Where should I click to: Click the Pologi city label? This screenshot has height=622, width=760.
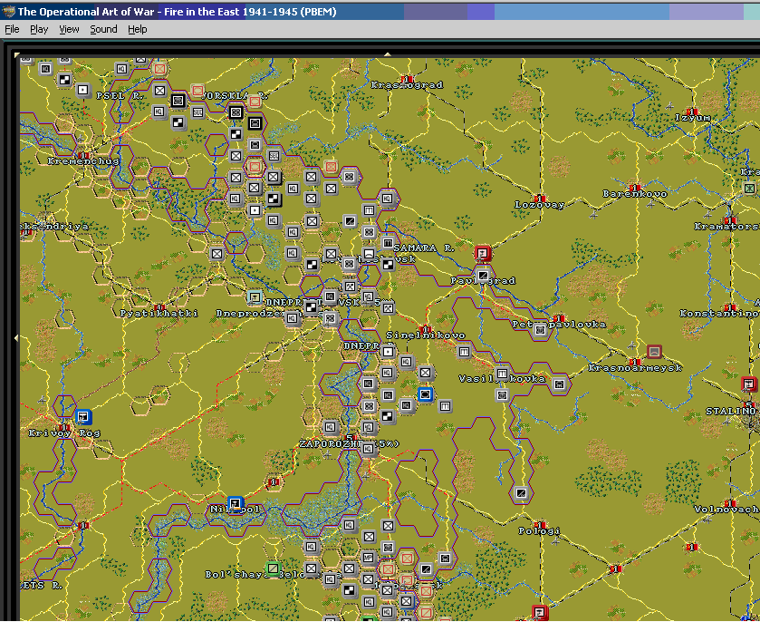pos(540,531)
